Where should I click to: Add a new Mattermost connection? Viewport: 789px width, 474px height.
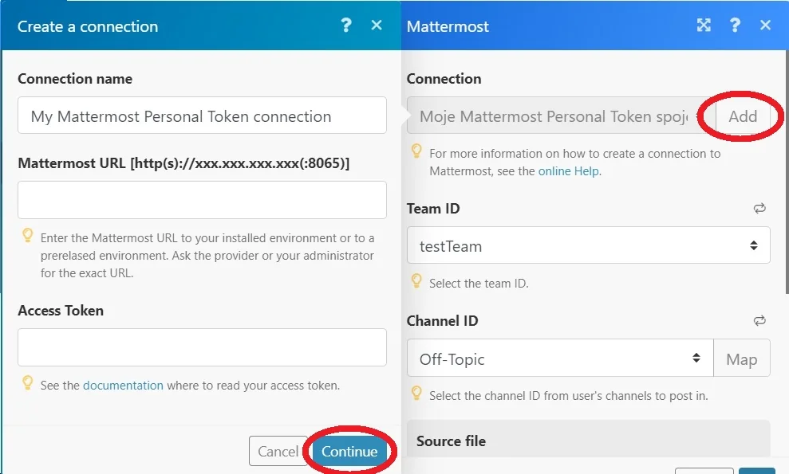coord(742,116)
